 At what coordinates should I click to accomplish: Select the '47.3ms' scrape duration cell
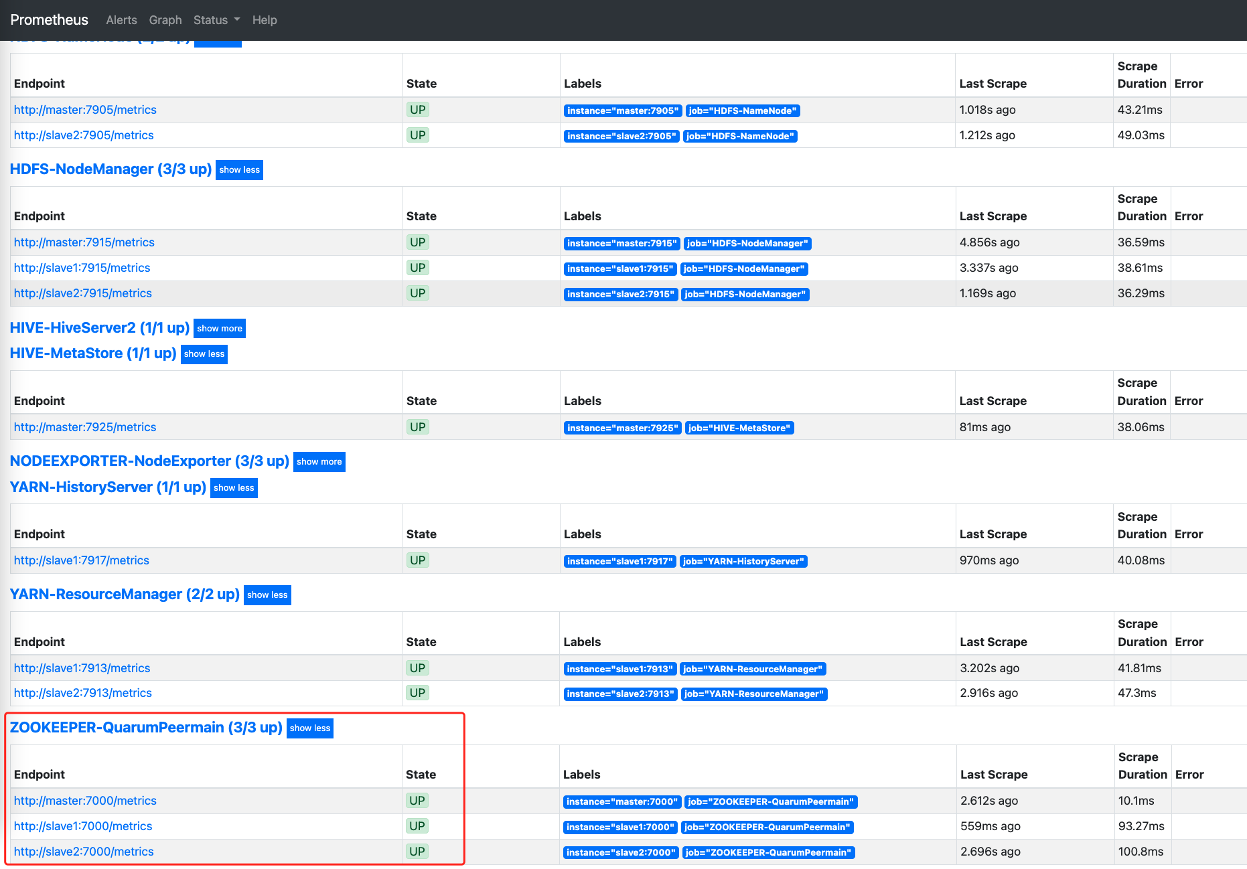click(1137, 693)
